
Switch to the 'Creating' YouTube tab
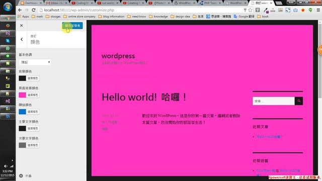[133, 3]
